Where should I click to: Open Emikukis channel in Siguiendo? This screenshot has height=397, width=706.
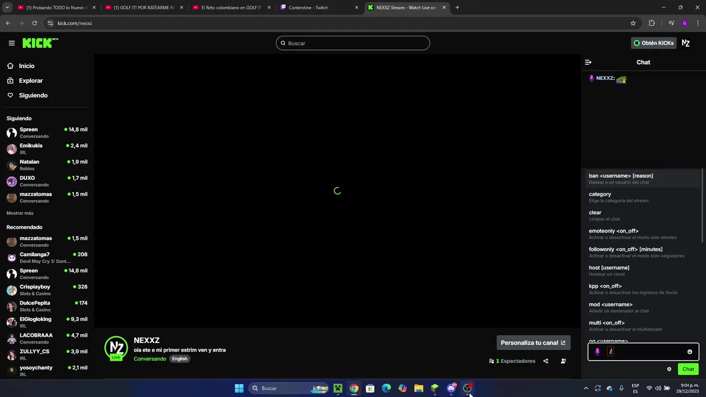[x=47, y=149]
